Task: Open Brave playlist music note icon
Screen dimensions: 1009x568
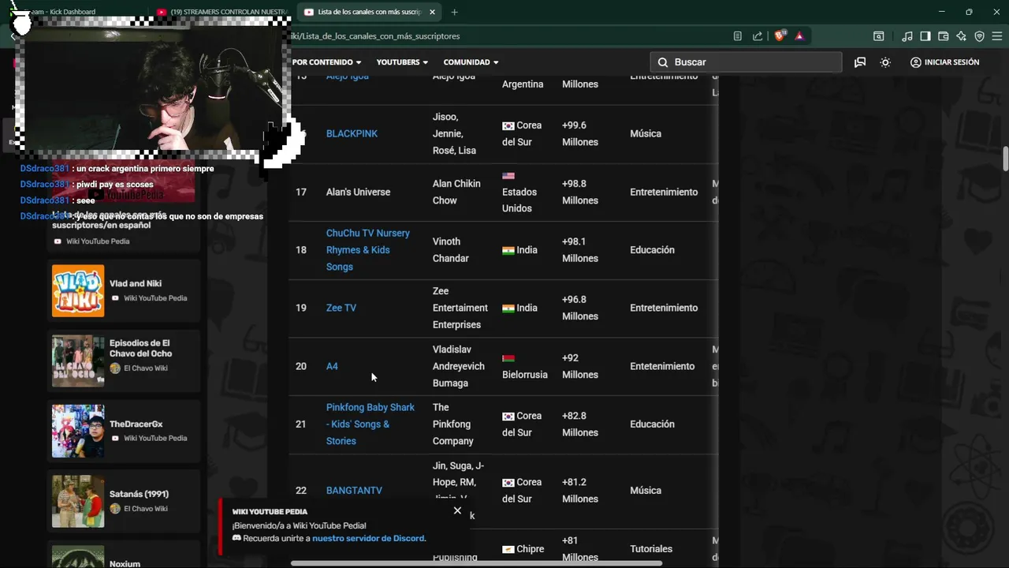Action: pos(907,35)
